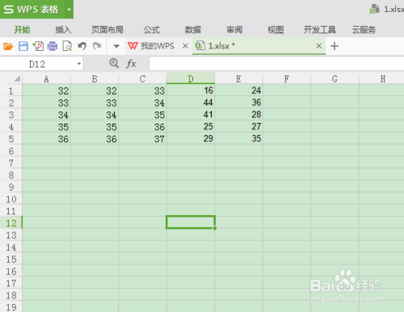Open the 开发工具 ribbon tab
The width and height of the screenshot is (404, 312).
point(319,29)
